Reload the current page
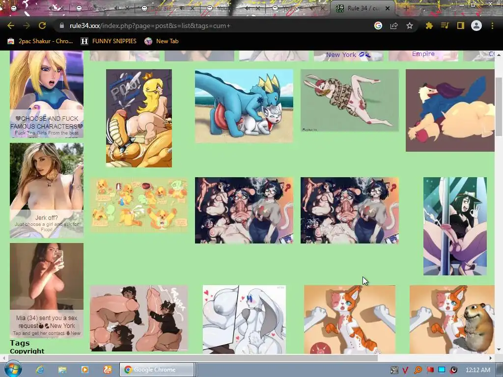 [x=42, y=26]
